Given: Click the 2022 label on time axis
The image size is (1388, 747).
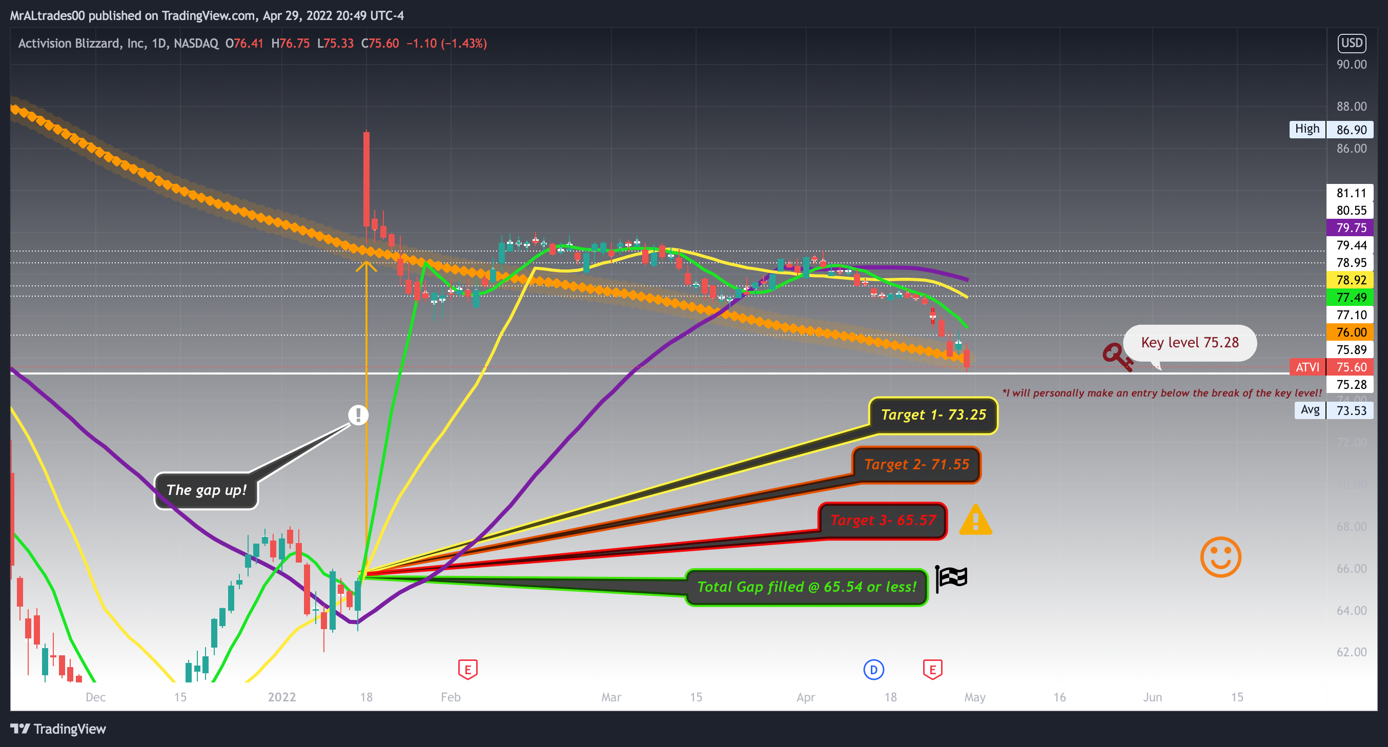Looking at the screenshot, I should pos(282,697).
